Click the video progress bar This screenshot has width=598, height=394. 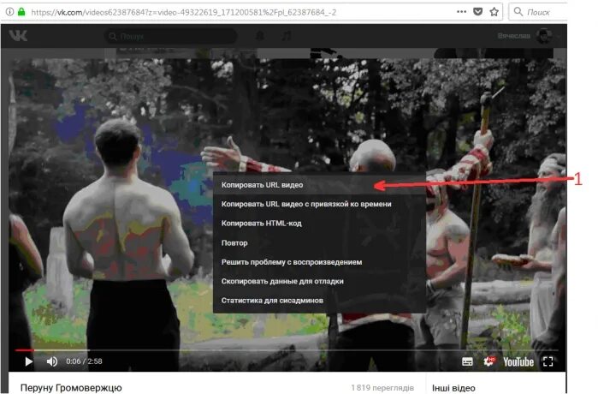(x=287, y=349)
